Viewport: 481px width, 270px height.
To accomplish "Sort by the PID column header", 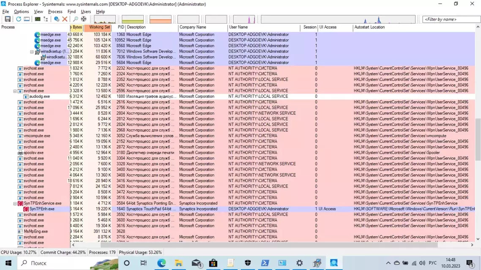I will point(118,27).
